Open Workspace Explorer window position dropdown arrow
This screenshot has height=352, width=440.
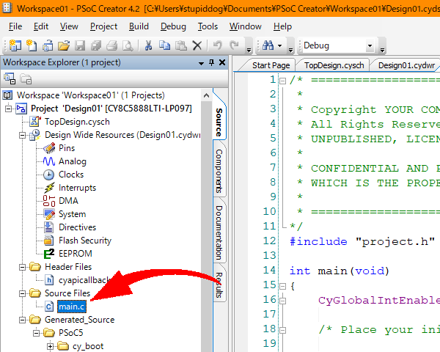(x=201, y=63)
